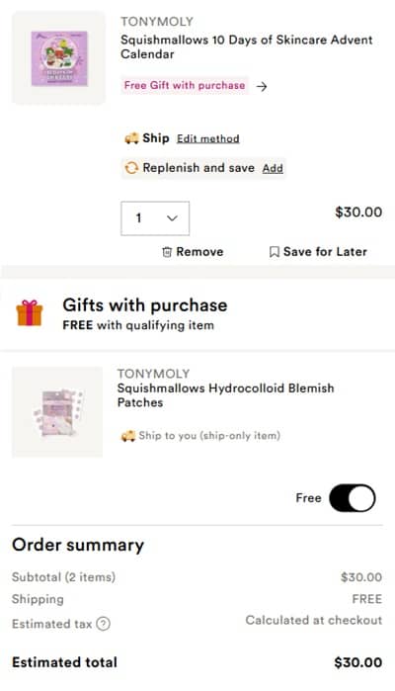Click the bookmark Save for Later icon
Screen dimensions: 395x691
[274, 252]
